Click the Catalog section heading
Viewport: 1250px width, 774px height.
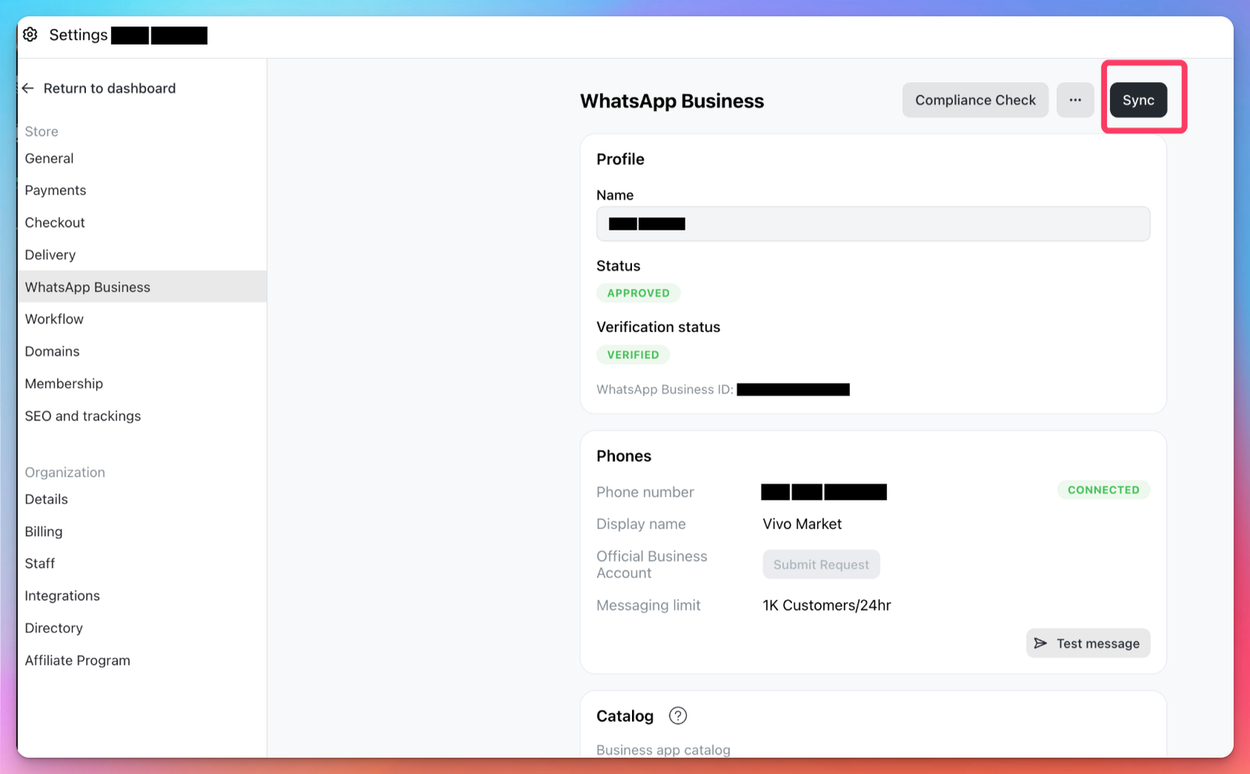coord(625,716)
